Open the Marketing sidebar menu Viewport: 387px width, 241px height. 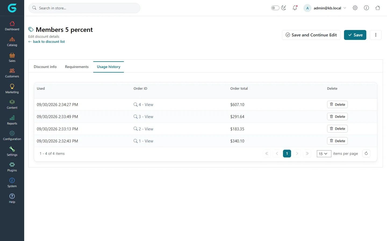click(x=12, y=89)
